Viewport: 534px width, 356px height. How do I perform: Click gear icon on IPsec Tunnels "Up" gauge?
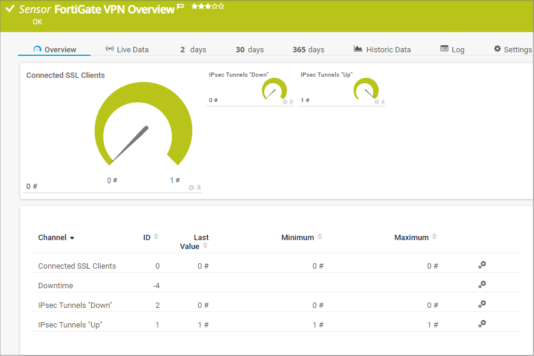tap(376, 102)
